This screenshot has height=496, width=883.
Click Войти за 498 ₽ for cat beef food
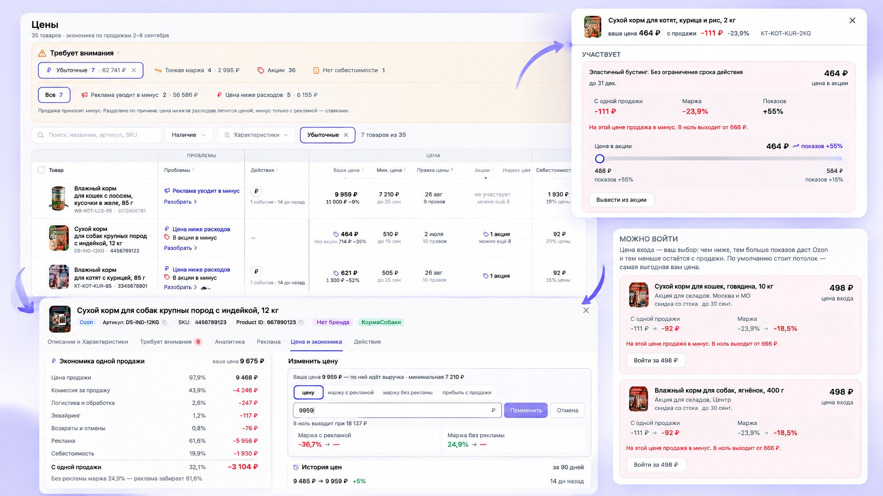click(656, 360)
